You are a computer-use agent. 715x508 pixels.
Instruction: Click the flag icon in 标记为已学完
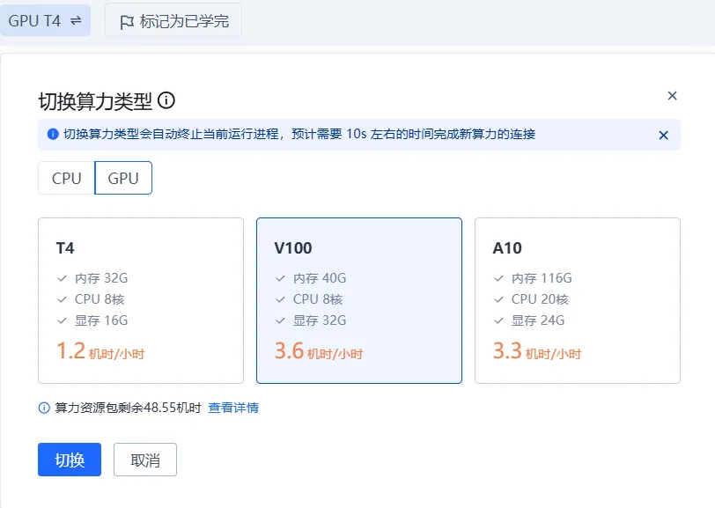tap(126, 22)
